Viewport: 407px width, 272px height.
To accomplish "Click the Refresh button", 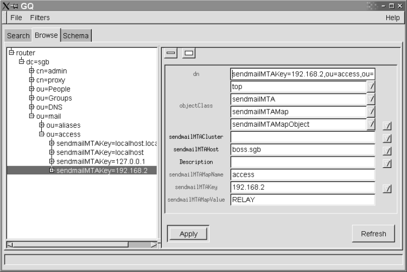I will click(373, 234).
